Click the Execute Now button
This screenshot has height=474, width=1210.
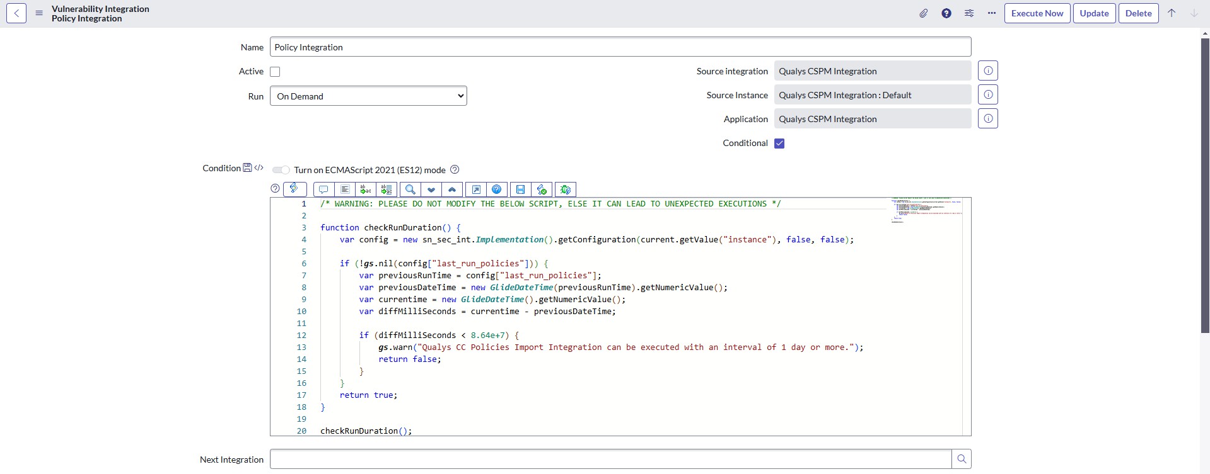(x=1037, y=13)
